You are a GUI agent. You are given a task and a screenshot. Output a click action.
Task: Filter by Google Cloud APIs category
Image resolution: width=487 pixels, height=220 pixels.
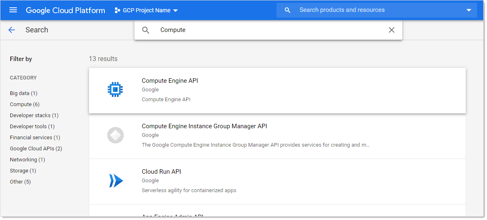36,149
